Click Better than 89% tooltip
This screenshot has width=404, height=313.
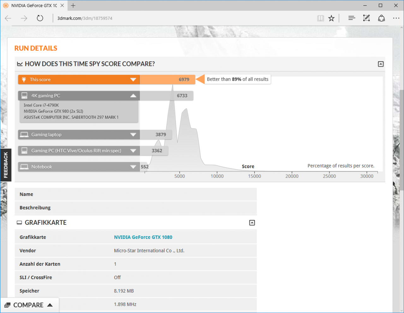[x=238, y=79]
